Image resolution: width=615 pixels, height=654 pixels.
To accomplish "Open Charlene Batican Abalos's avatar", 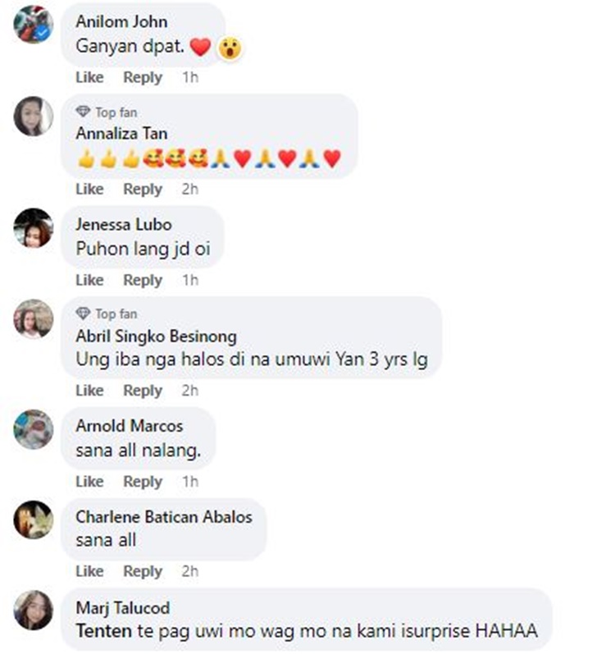I will [x=34, y=519].
